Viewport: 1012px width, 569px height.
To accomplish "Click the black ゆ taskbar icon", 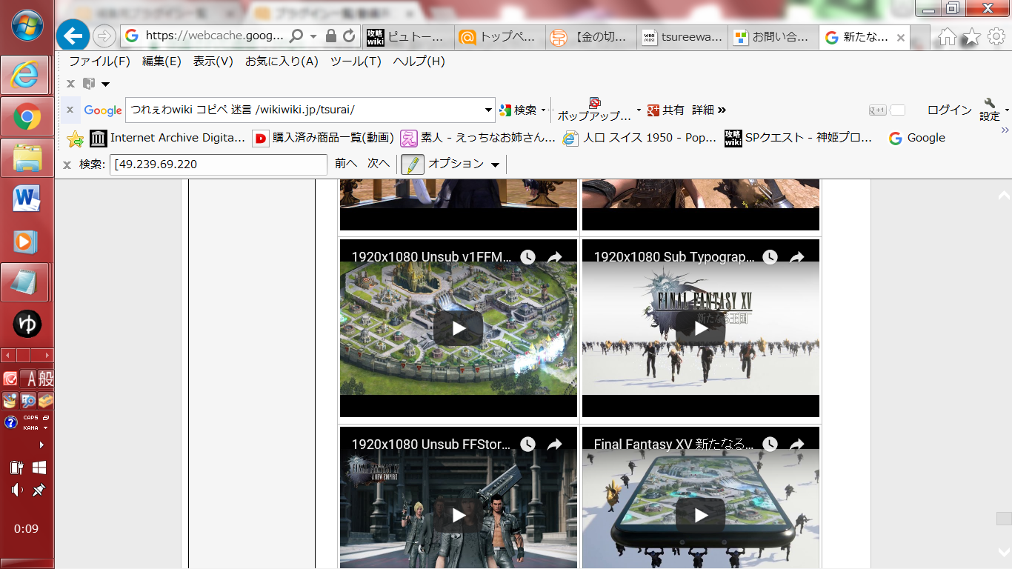I will (27, 324).
